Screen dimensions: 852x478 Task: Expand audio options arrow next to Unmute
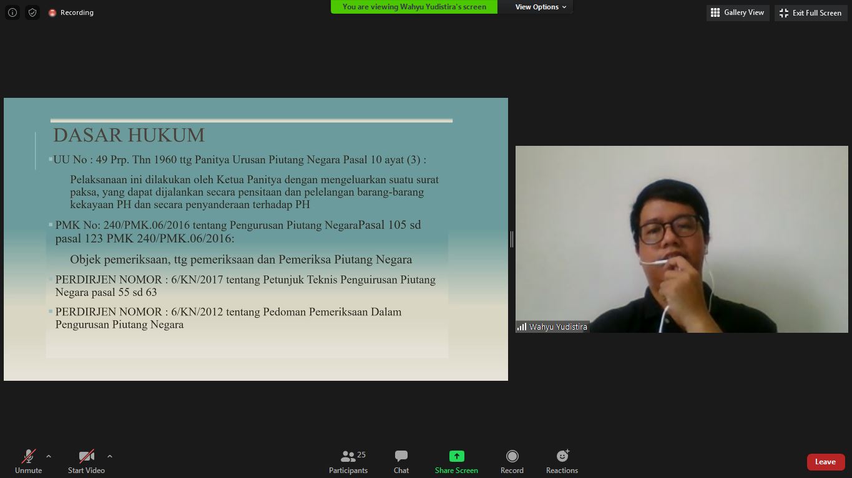49,456
